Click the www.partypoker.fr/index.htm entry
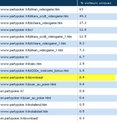This screenshot has height=122, width=117. pos(21,64)
